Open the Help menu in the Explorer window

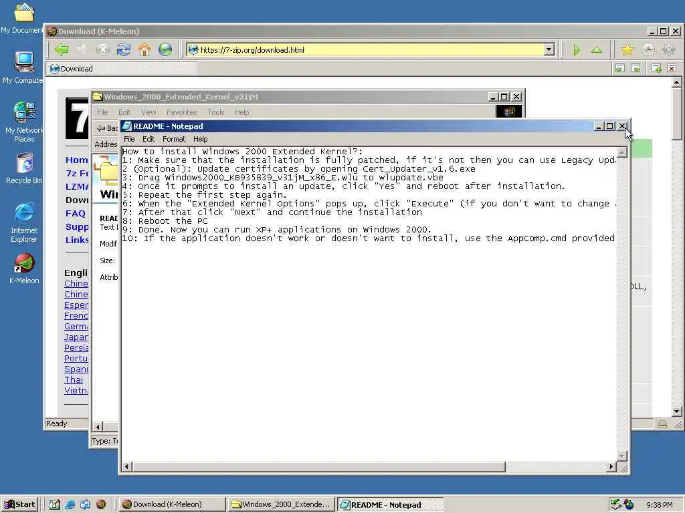tap(241, 112)
